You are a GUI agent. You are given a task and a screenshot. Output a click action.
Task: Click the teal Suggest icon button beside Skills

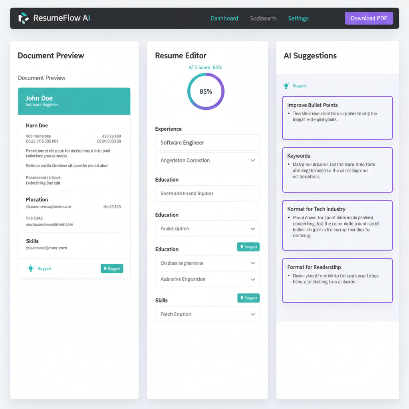point(248,298)
